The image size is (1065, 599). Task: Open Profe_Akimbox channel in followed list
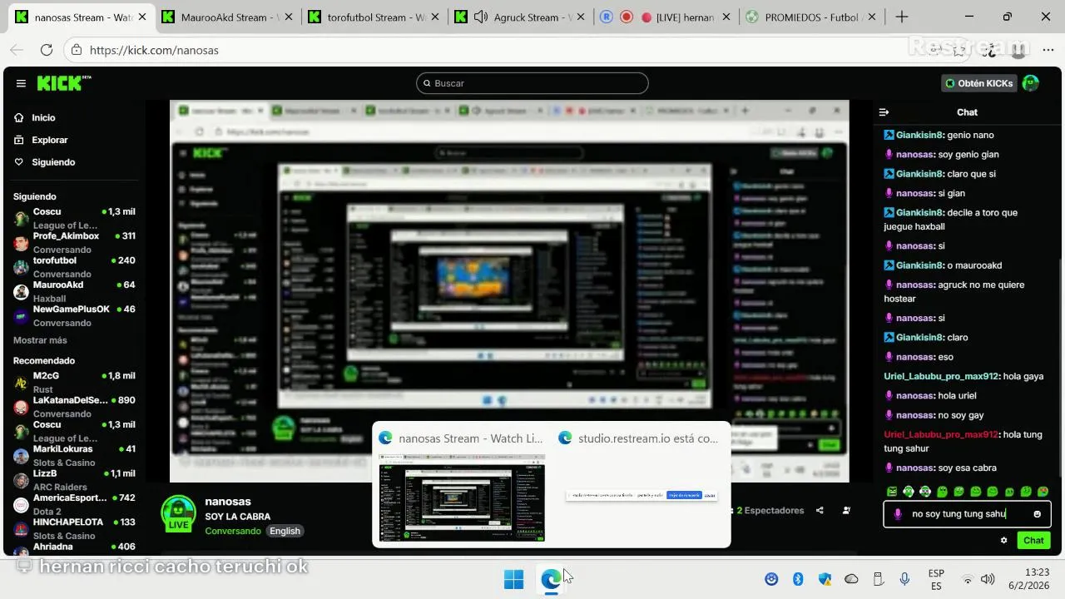[73, 242]
